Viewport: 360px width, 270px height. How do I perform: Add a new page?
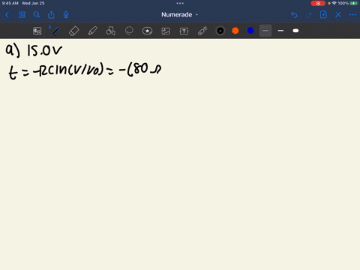(323, 15)
